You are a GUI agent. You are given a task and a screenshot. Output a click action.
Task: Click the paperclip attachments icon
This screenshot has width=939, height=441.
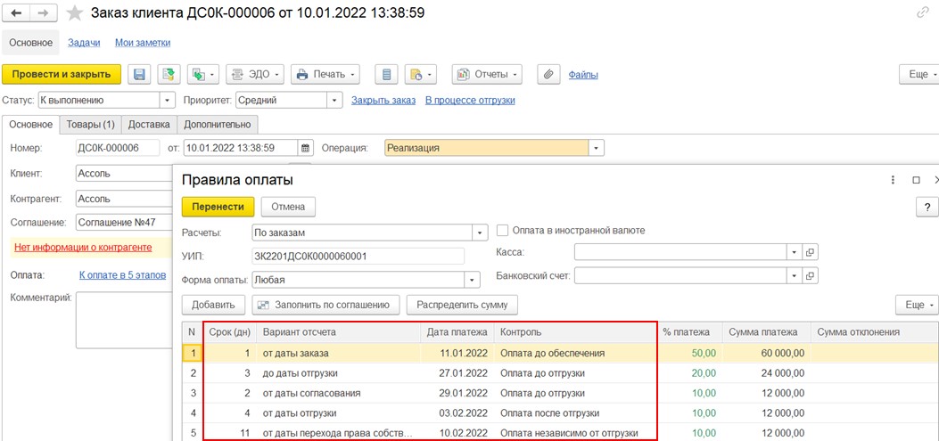(549, 75)
